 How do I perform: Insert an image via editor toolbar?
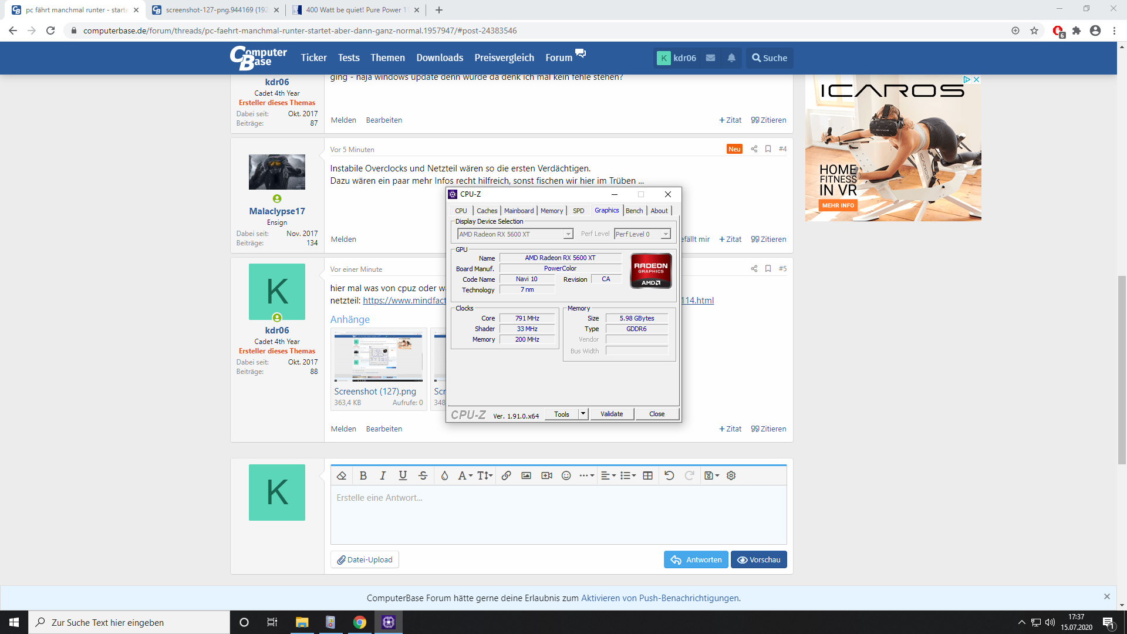tap(526, 475)
